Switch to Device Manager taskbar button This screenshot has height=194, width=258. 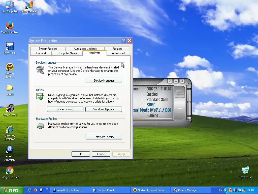191,190
